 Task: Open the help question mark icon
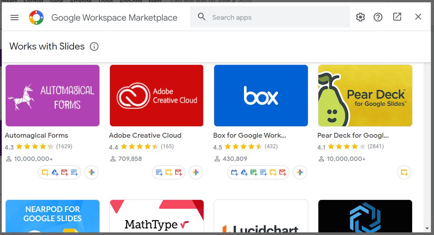click(378, 17)
